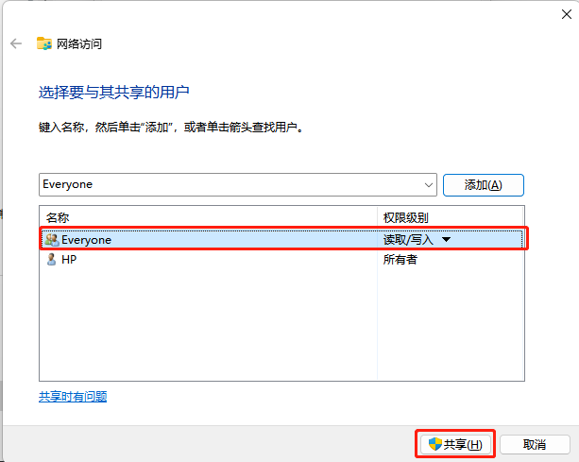The image size is (579, 462).
Task: Click the back arrow in the title bar
Action: pyautogui.click(x=16, y=43)
